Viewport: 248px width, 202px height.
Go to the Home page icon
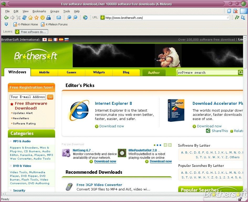tap(30, 18)
